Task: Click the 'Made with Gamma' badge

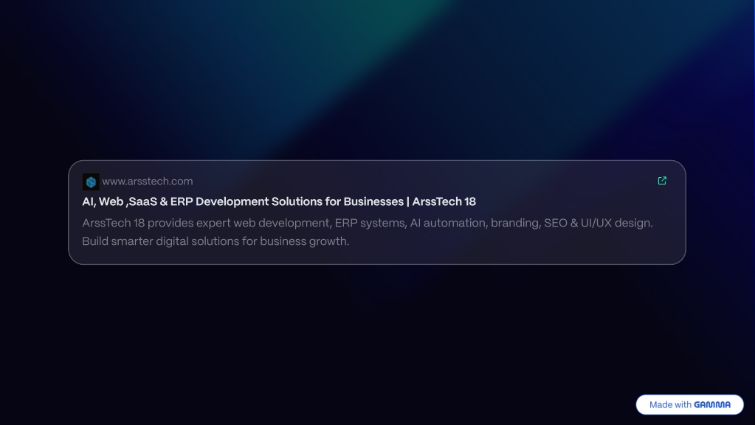Action: pos(689,405)
